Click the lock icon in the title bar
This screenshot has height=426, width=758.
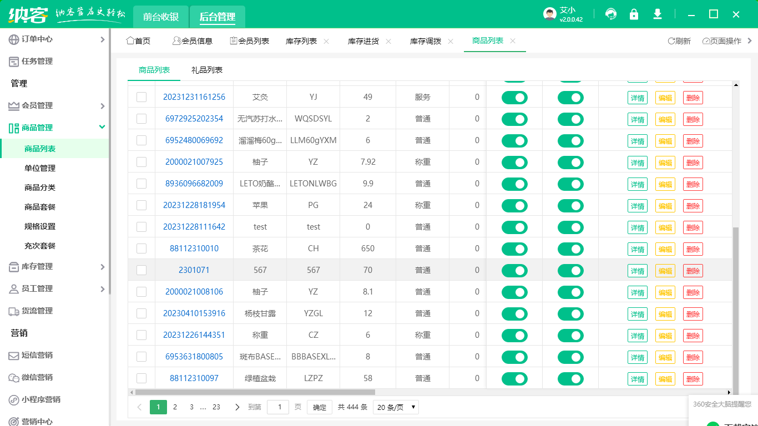pos(634,14)
